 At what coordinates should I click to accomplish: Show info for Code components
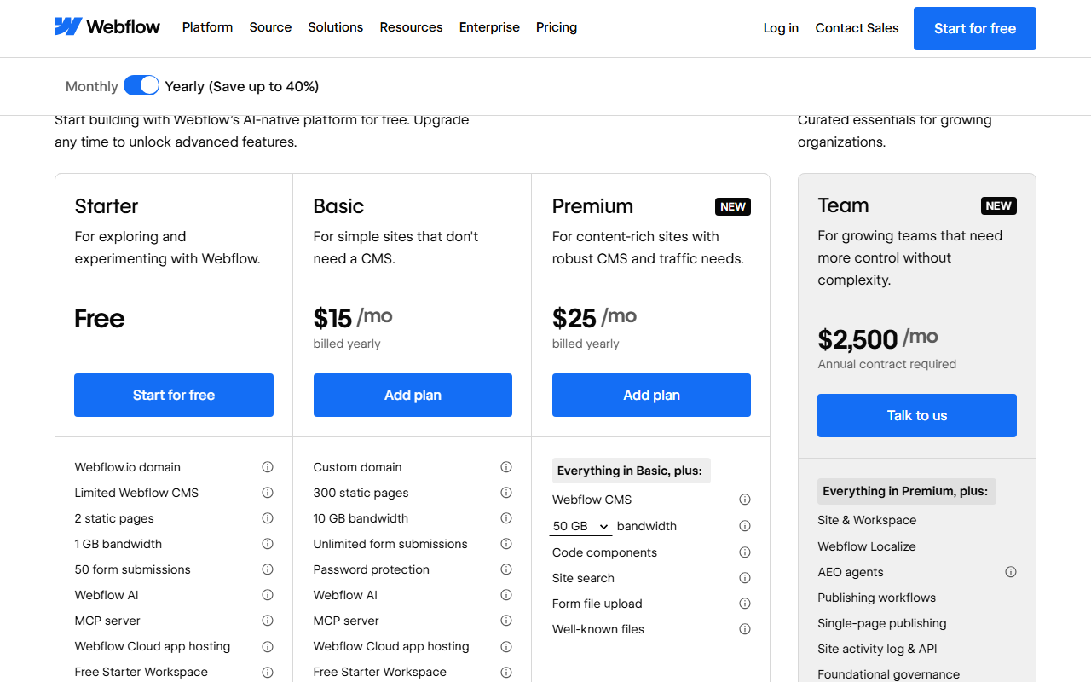(x=745, y=552)
